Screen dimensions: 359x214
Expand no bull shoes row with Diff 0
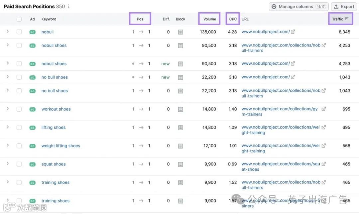pos(8,90)
